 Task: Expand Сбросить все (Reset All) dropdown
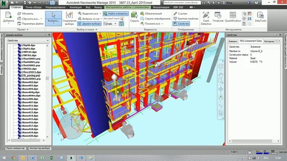pos(41,19)
